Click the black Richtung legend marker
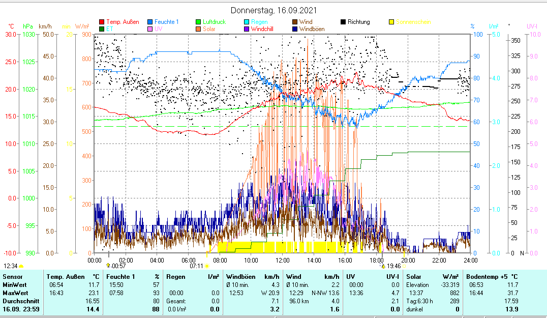Screen dimensions: 547x318 343,22
